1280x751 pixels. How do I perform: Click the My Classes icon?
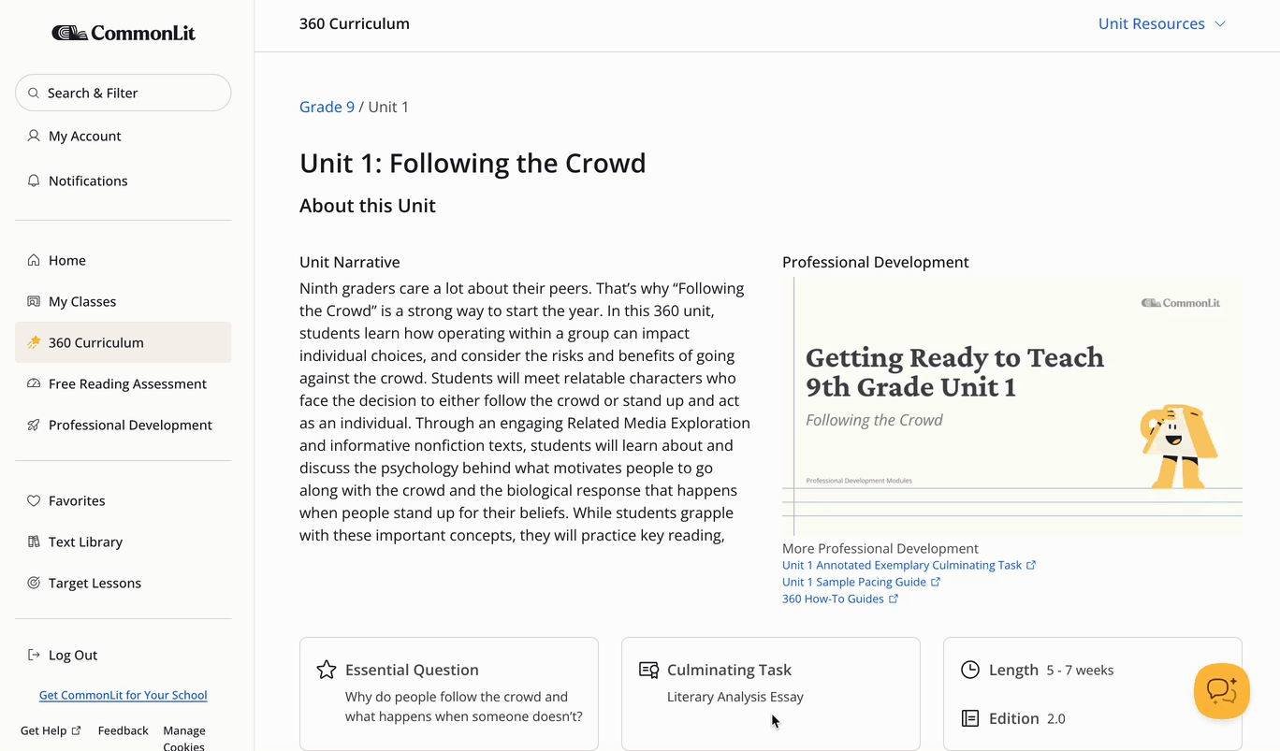(x=34, y=301)
